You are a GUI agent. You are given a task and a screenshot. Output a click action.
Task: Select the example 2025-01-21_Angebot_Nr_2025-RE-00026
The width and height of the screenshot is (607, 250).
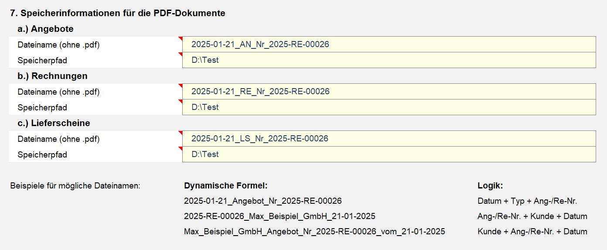(263, 201)
